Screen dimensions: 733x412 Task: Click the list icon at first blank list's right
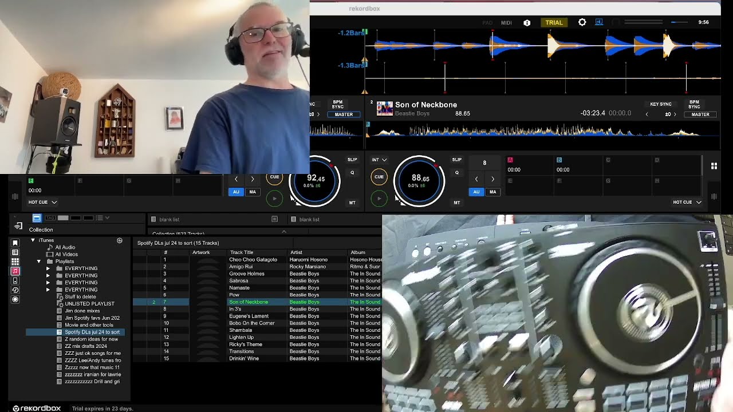click(x=275, y=219)
